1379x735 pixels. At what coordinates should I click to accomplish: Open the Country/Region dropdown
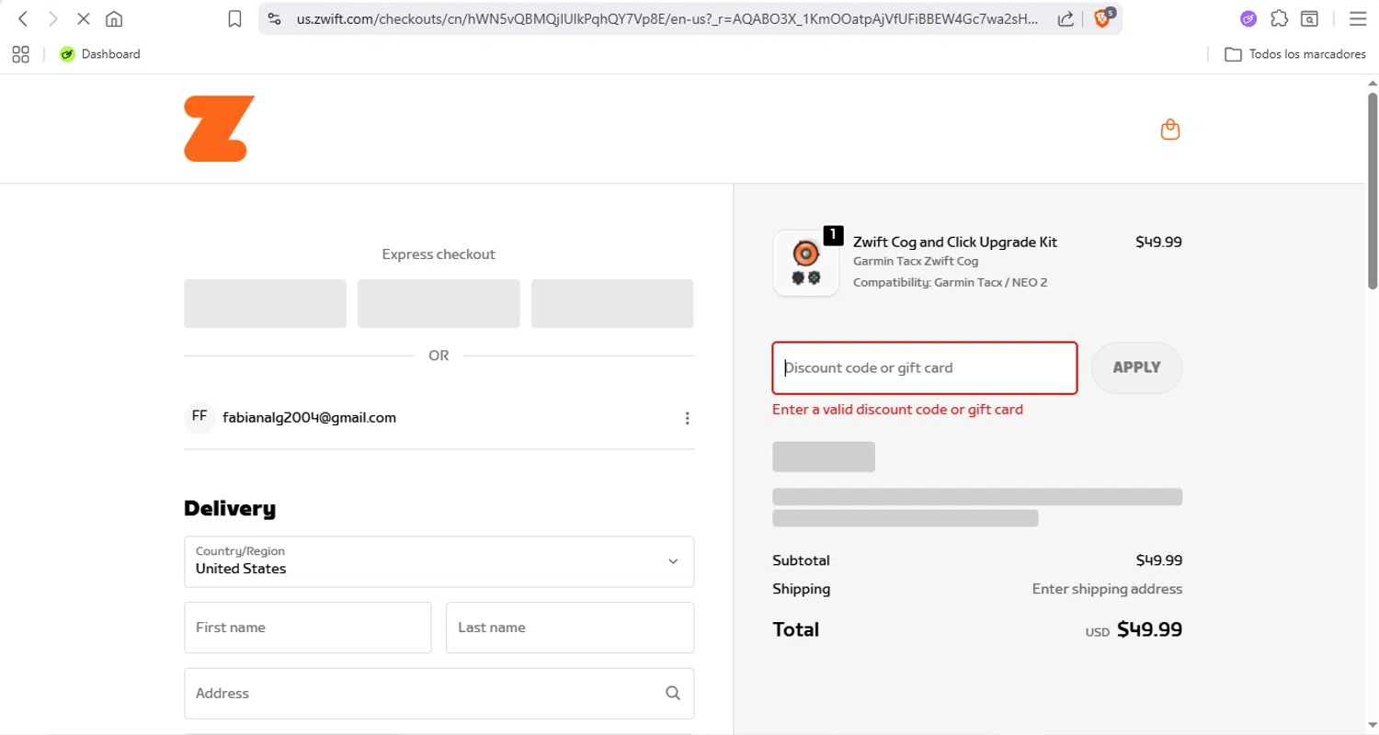click(439, 561)
